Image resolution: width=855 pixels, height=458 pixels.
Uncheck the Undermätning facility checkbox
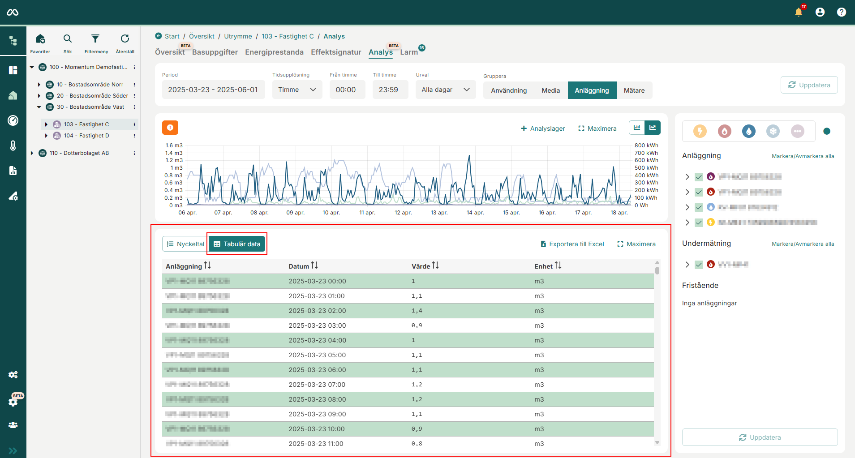(699, 265)
